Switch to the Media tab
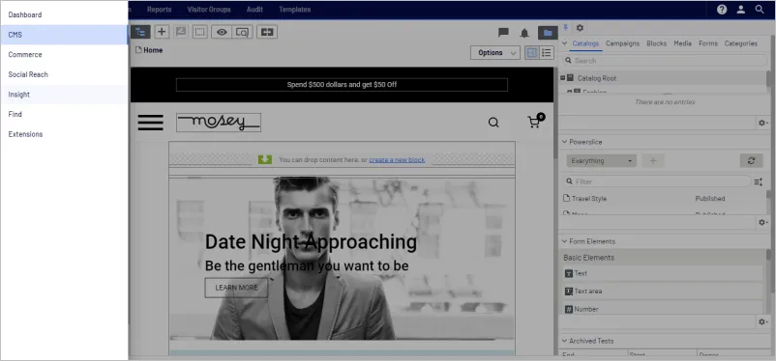Screen dimensions: 776x361 (x=682, y=43)
